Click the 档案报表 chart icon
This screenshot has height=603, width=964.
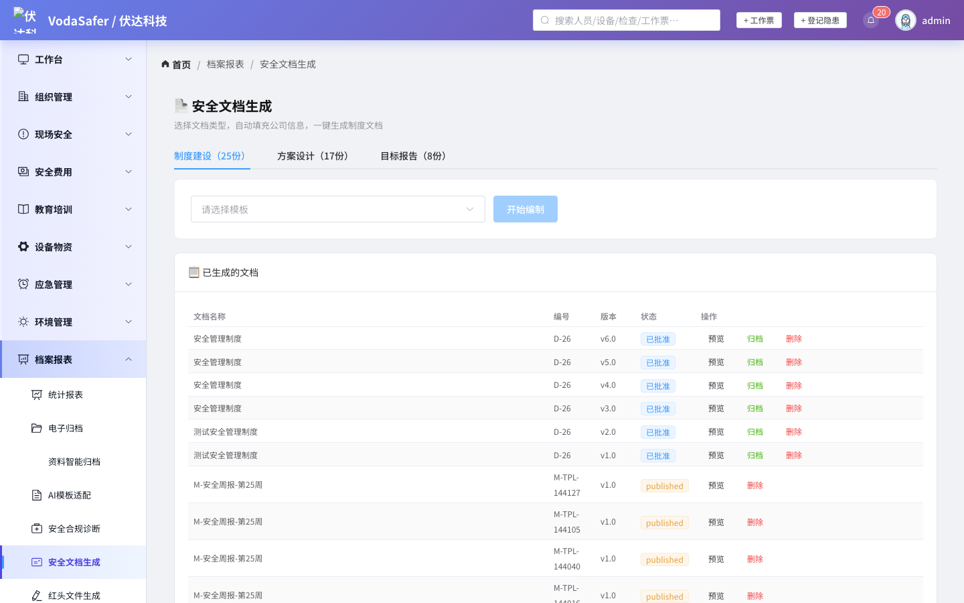(x=23, y=359)
